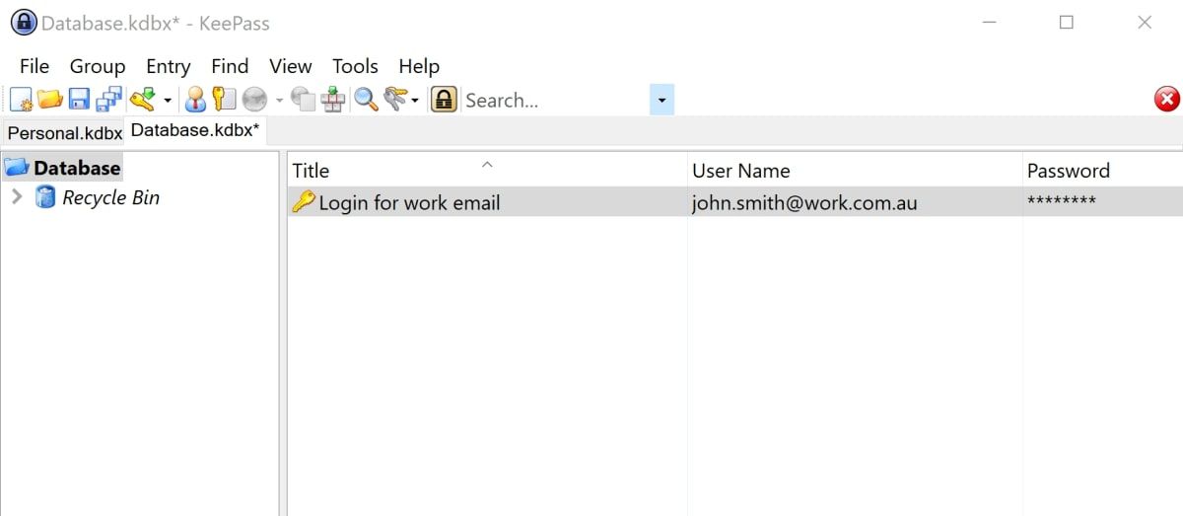Click the New database toolbar icon

22,100
